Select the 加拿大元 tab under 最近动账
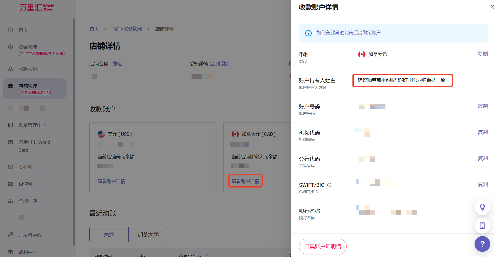Image resolution: width=495 pixels, height=257 pixels. point(148,234)
